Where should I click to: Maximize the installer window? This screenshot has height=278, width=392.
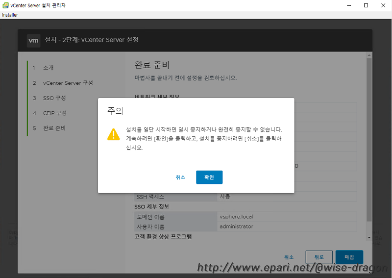tap(366, 5)
